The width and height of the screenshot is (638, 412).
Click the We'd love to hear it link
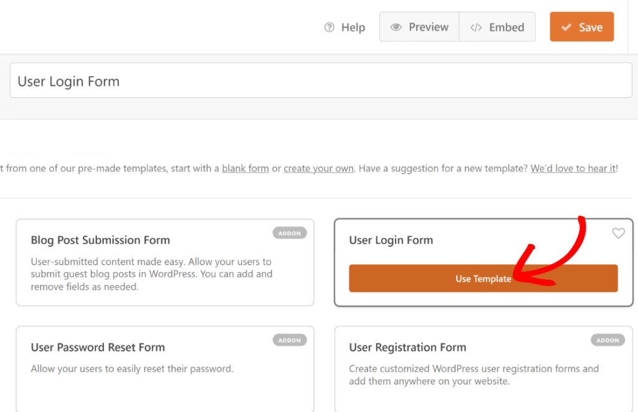[572, 168]
